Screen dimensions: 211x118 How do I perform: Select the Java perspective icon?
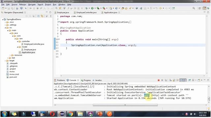point(204,8)
